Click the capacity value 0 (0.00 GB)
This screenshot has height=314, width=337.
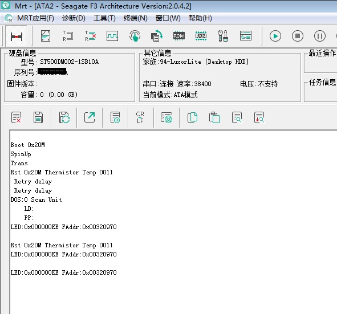click(x=59, y=95)
